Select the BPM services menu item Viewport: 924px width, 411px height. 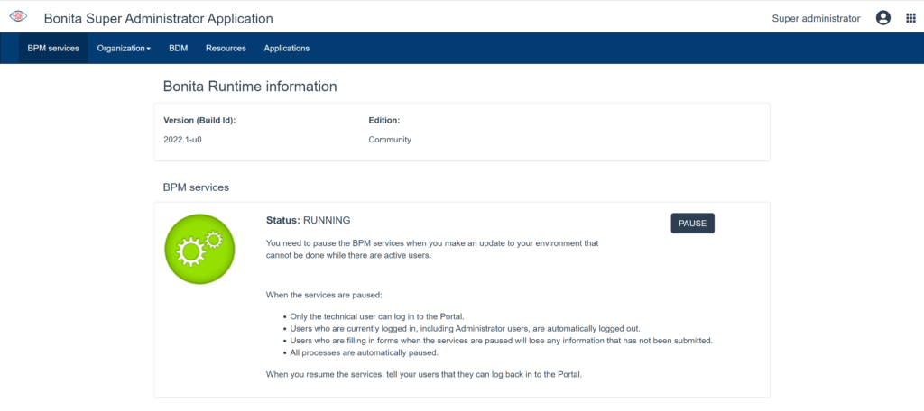tap(53, 49)
